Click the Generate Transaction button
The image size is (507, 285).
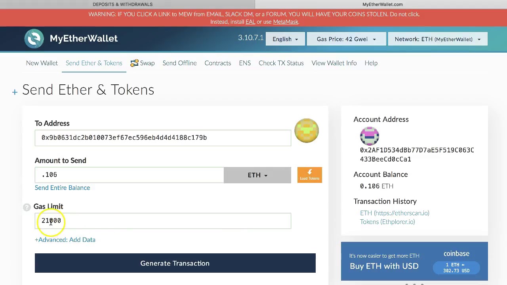(175, 263)
